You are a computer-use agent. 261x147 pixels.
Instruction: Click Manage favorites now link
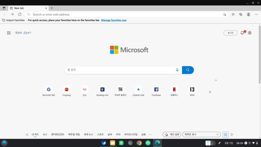coord(114,20)
